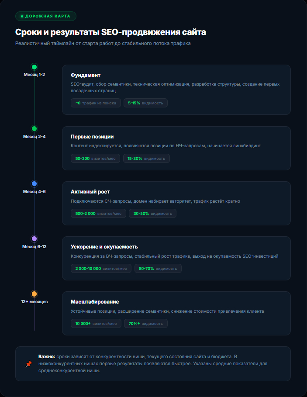Viewport: 307px width, 397px height.
Task: Select the 70%+ видимость chip
Action: click(145, 323)
